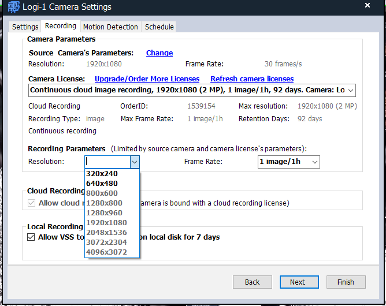Toggle Allow cloud recording checkbox

coord(31,203)
